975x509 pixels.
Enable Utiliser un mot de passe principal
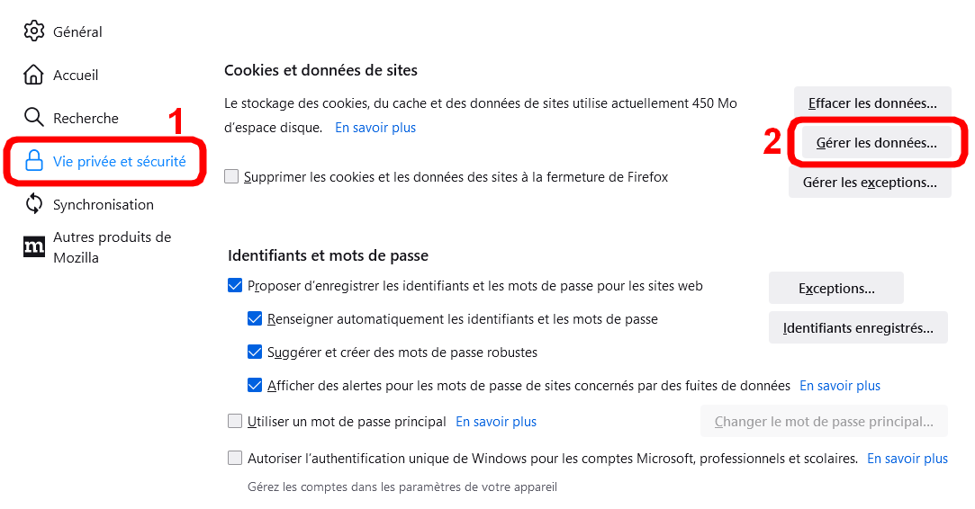[x=235, y=421]
